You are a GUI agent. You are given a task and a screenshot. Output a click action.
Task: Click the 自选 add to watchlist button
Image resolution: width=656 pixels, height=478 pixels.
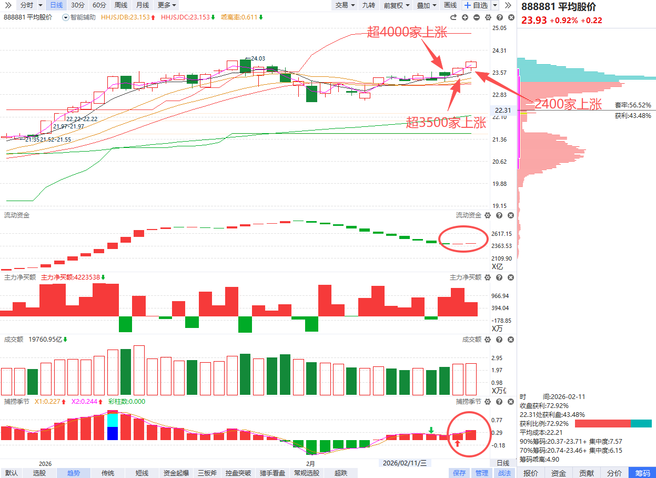[x=476, y=5]
